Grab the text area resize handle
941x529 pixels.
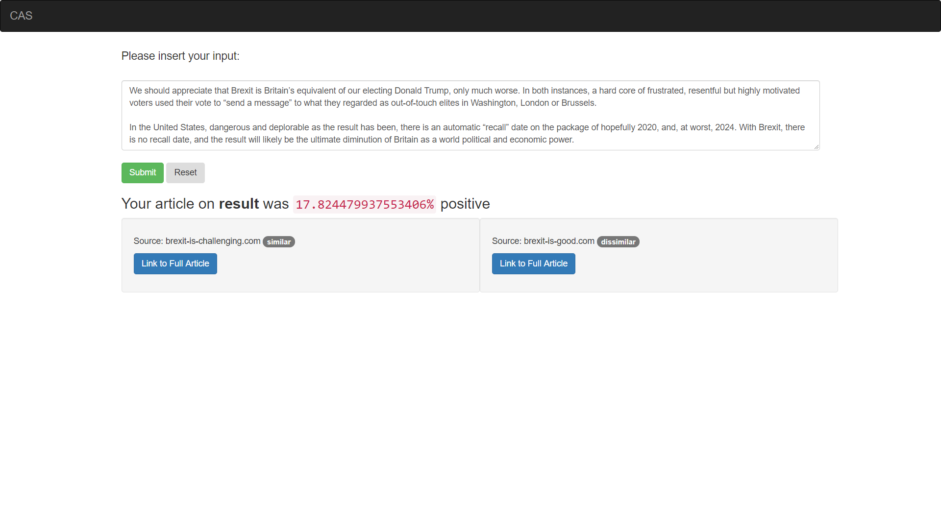[x=816, y=146]
